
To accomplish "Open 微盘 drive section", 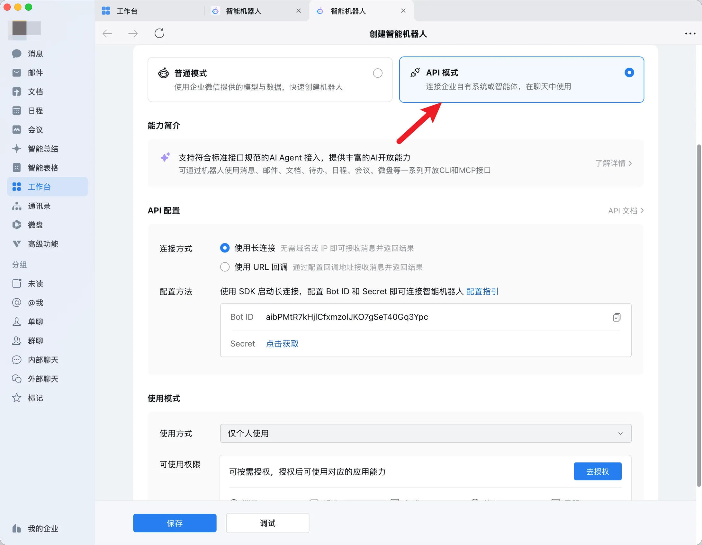I will click(47, 225).
